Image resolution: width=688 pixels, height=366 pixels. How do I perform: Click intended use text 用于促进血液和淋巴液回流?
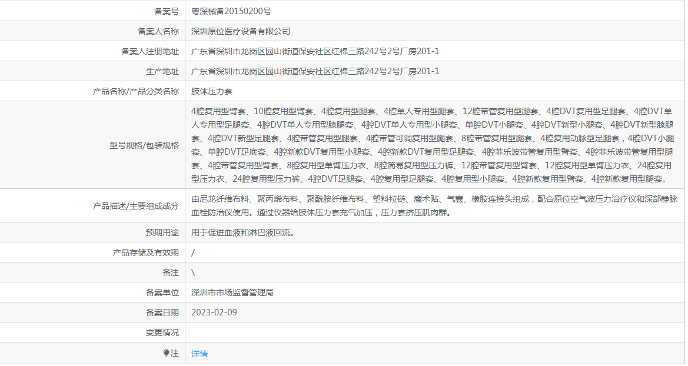point(242,232)
